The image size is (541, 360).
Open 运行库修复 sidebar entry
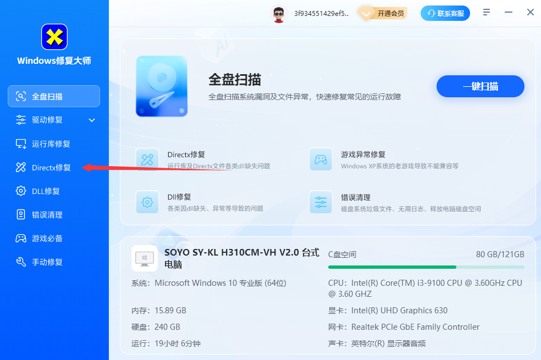[x=54, y=144]
